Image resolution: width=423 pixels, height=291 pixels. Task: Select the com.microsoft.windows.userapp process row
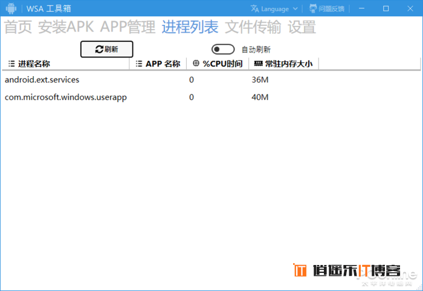pyautogui.click(x=211, y=97)
